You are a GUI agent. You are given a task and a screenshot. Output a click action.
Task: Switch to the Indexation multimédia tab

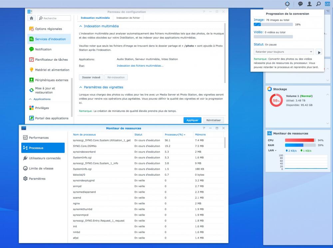click(95, 18)
